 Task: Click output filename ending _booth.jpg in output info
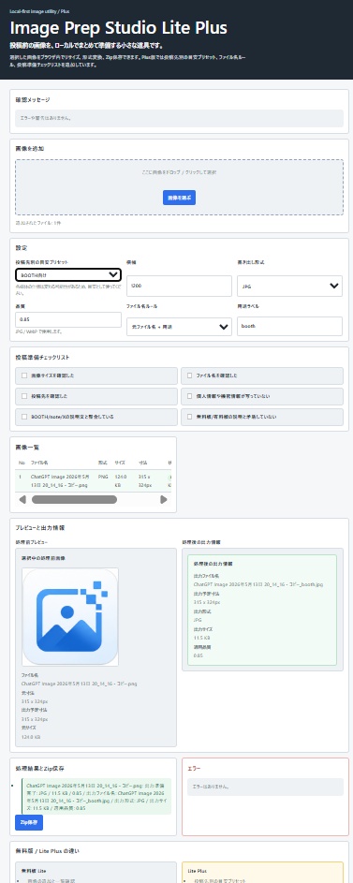point(258,584)
